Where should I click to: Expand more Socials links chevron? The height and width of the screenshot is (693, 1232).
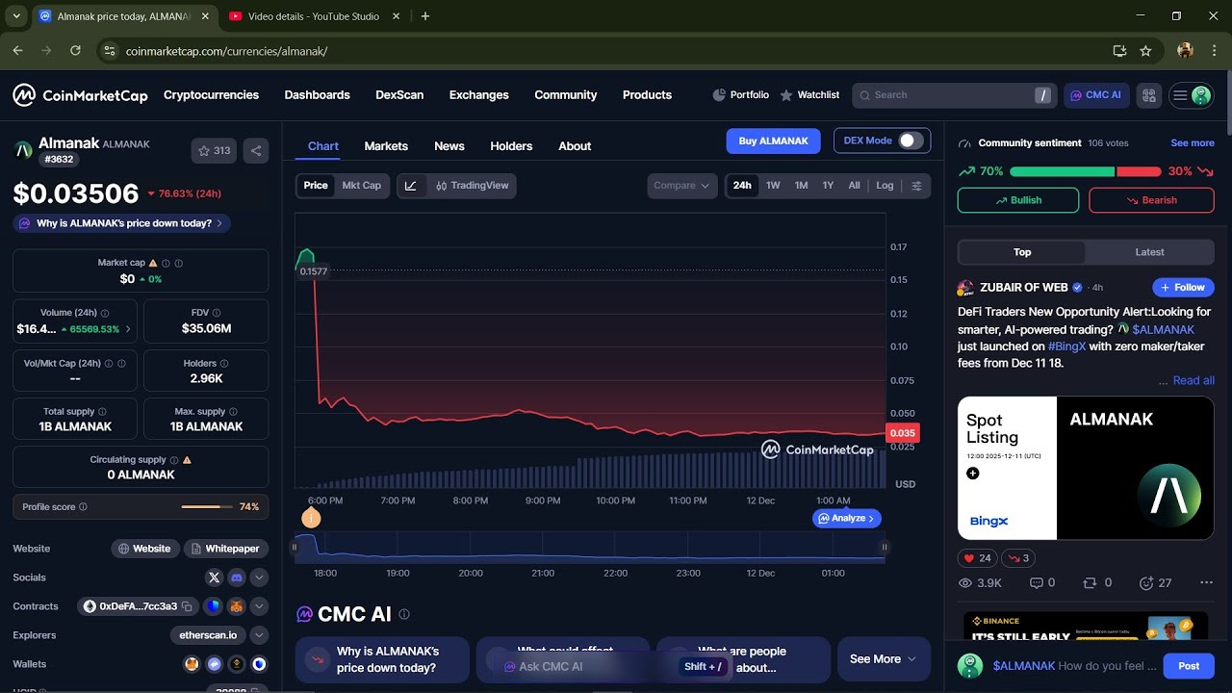coord(259,577)
